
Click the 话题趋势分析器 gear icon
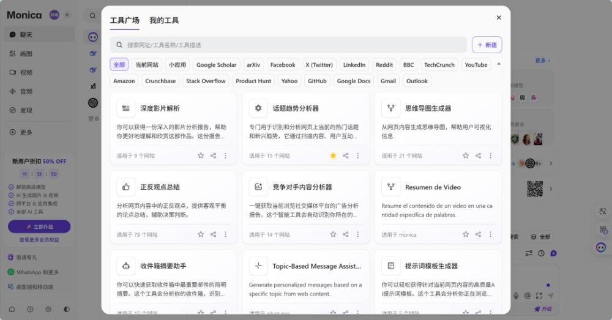tap(258, 108)
